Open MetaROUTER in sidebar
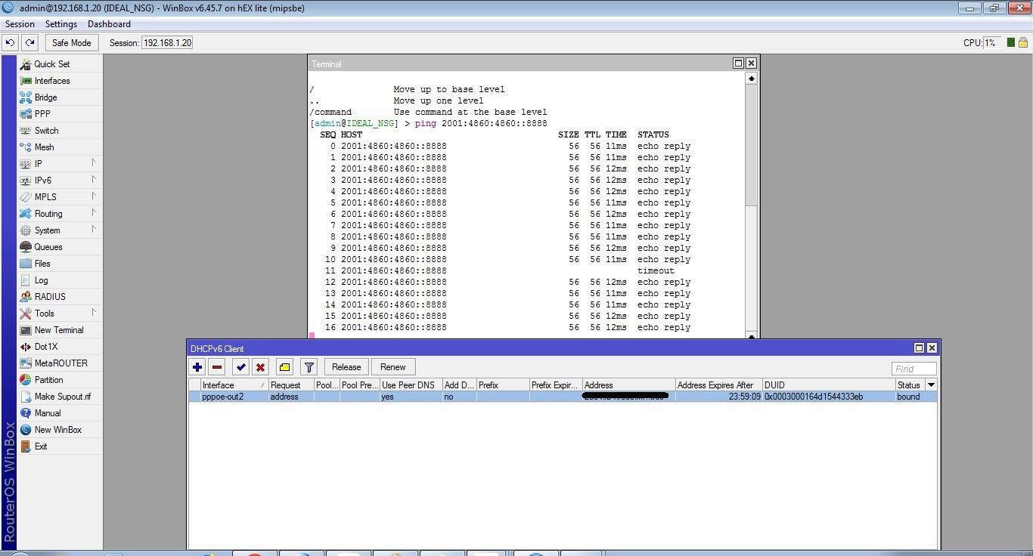The width and height of the screenshot is (1033, 556). 60,363
